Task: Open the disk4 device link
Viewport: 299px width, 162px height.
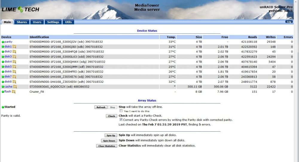Action: click(x=8, y=62)
